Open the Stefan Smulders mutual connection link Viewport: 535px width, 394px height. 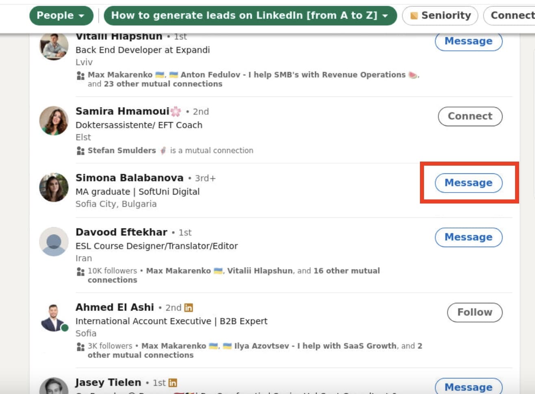[122, 151]
